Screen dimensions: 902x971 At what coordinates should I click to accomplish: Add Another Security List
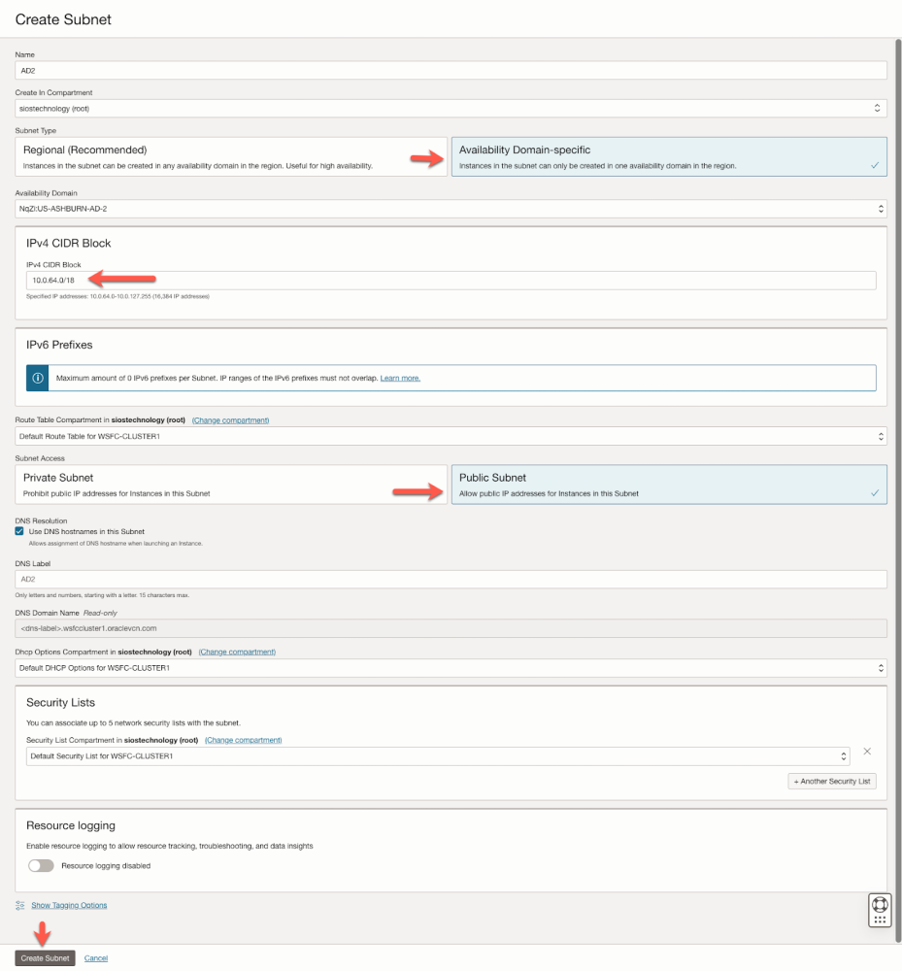coord(832,782)
